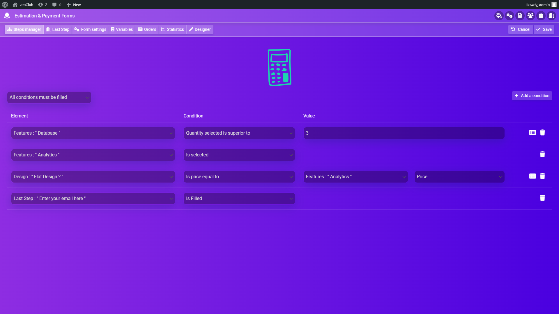Viewport: 559px width, 314px height.
Task: Switch to the Orders tab
Action: coord(147,29)
